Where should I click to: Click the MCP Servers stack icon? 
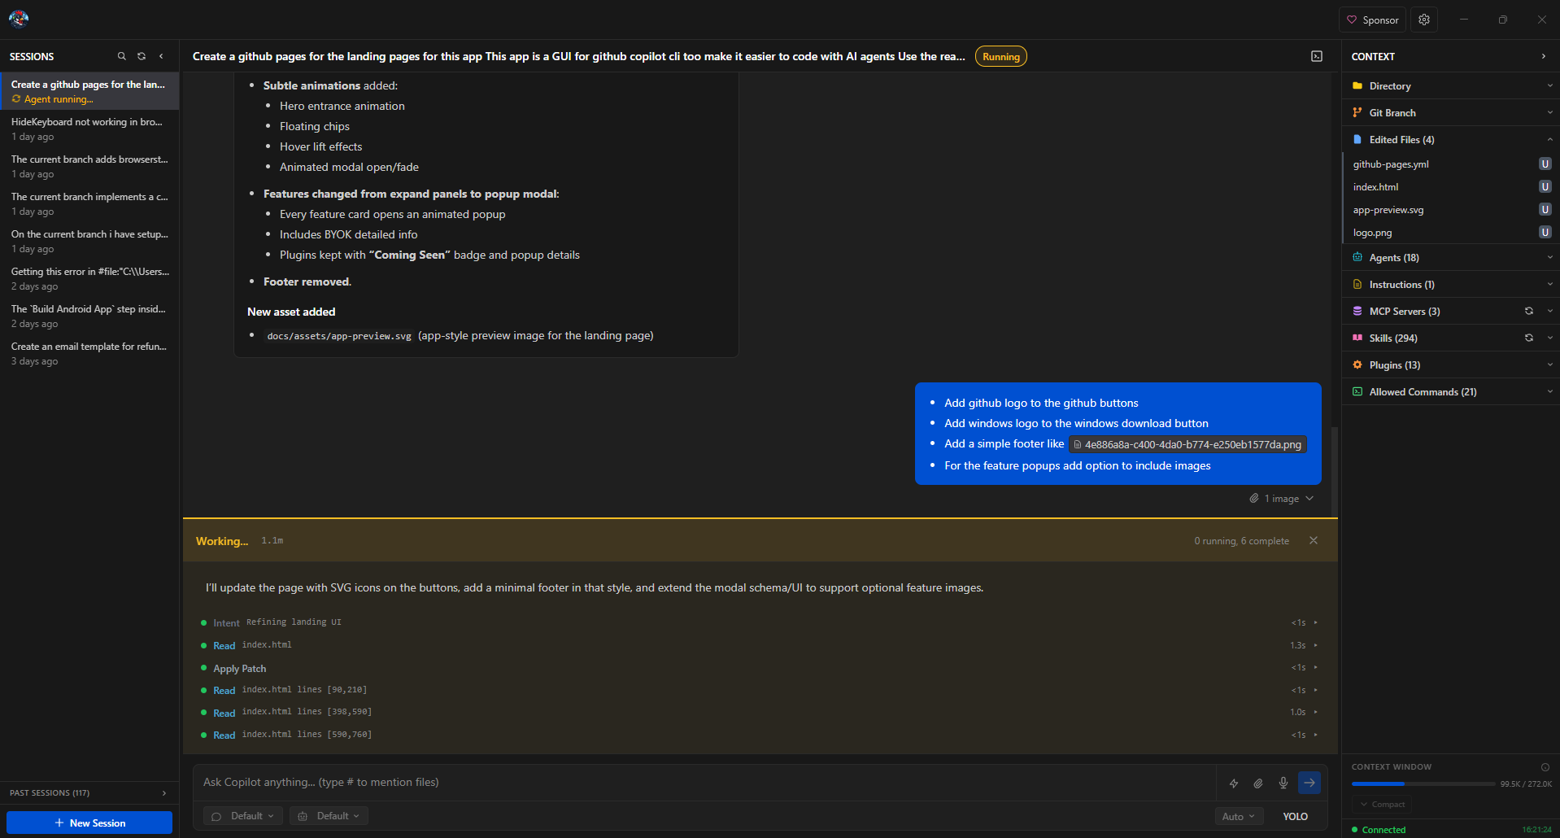pyautogui.click(x=1357, y=311)
